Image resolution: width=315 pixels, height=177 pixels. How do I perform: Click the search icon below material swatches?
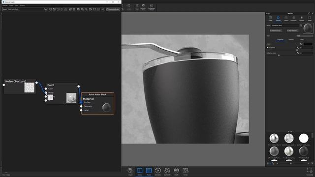277,164
